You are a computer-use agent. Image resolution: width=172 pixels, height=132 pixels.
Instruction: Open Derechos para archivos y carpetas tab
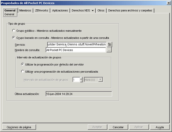click(x=130, y=10)
